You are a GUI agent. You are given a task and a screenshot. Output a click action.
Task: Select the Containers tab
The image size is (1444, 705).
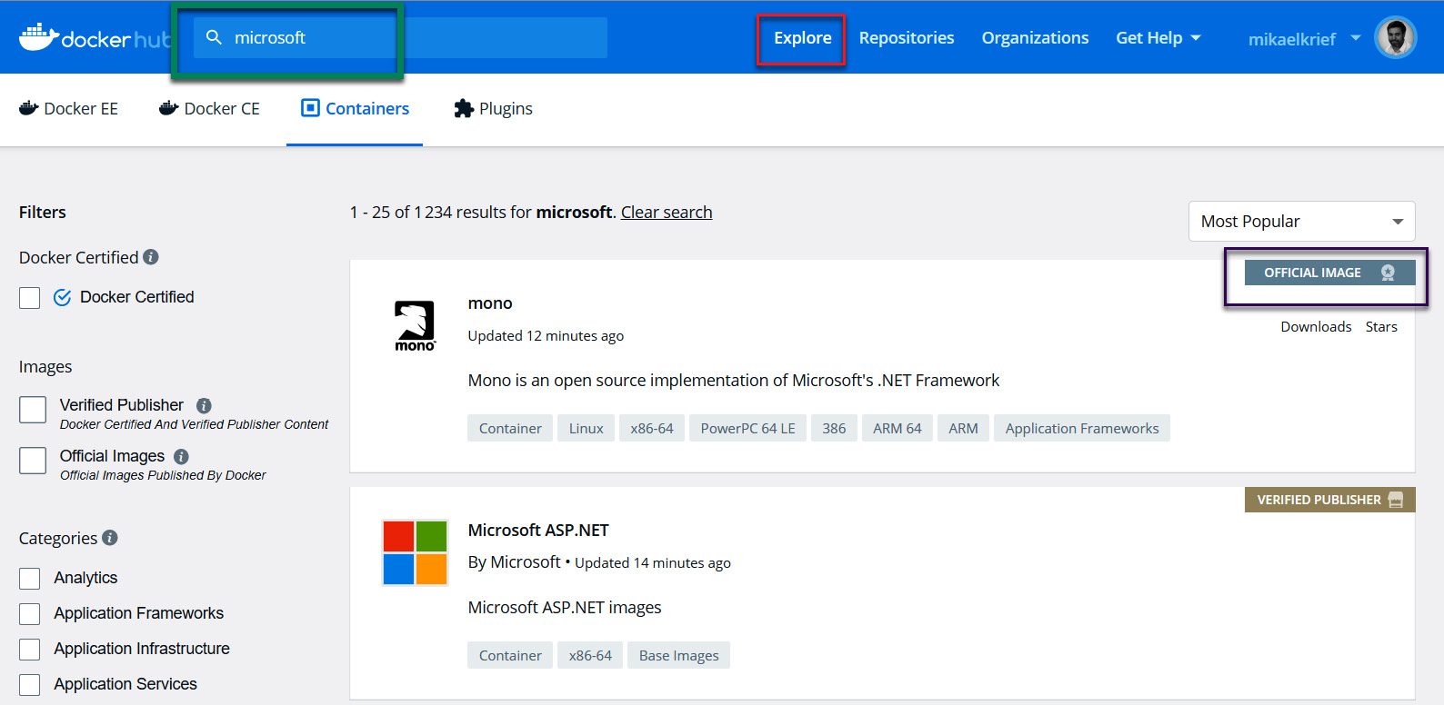click(355, 109)
